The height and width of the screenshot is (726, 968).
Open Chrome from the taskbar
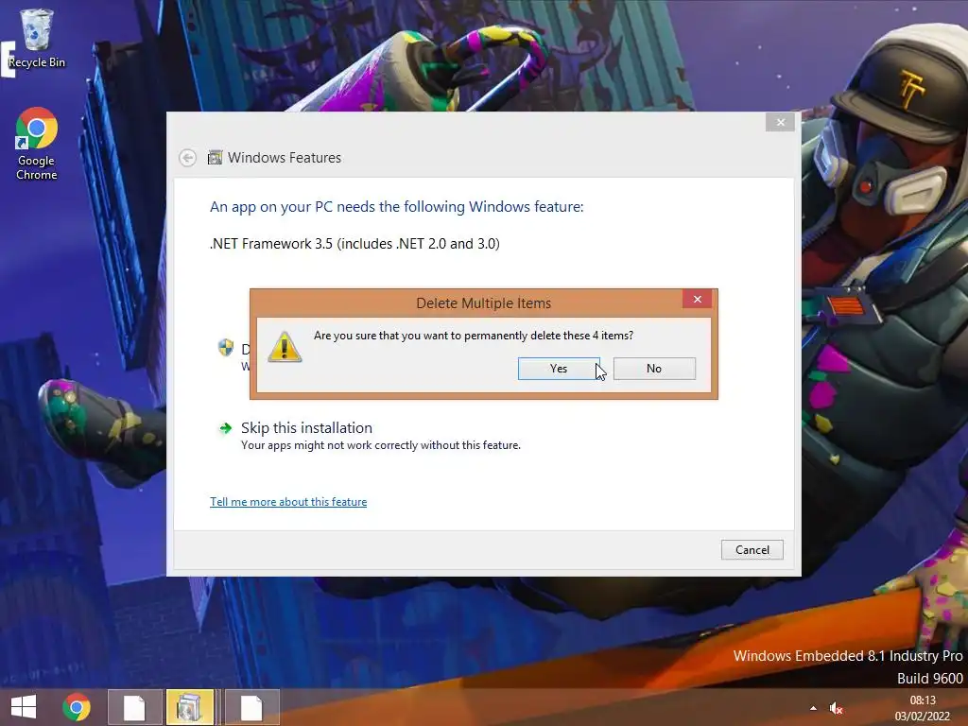click(77, 707)
